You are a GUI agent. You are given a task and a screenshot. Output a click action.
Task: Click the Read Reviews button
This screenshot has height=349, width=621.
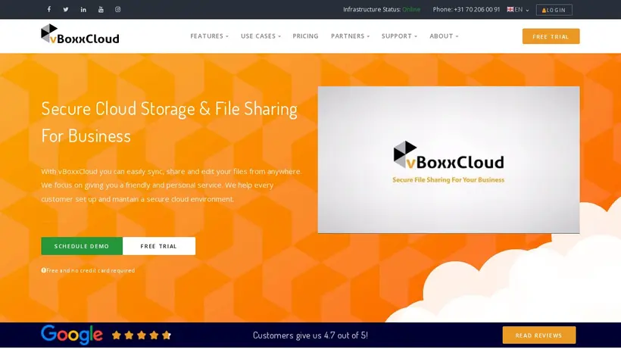(x=539, y=335)
